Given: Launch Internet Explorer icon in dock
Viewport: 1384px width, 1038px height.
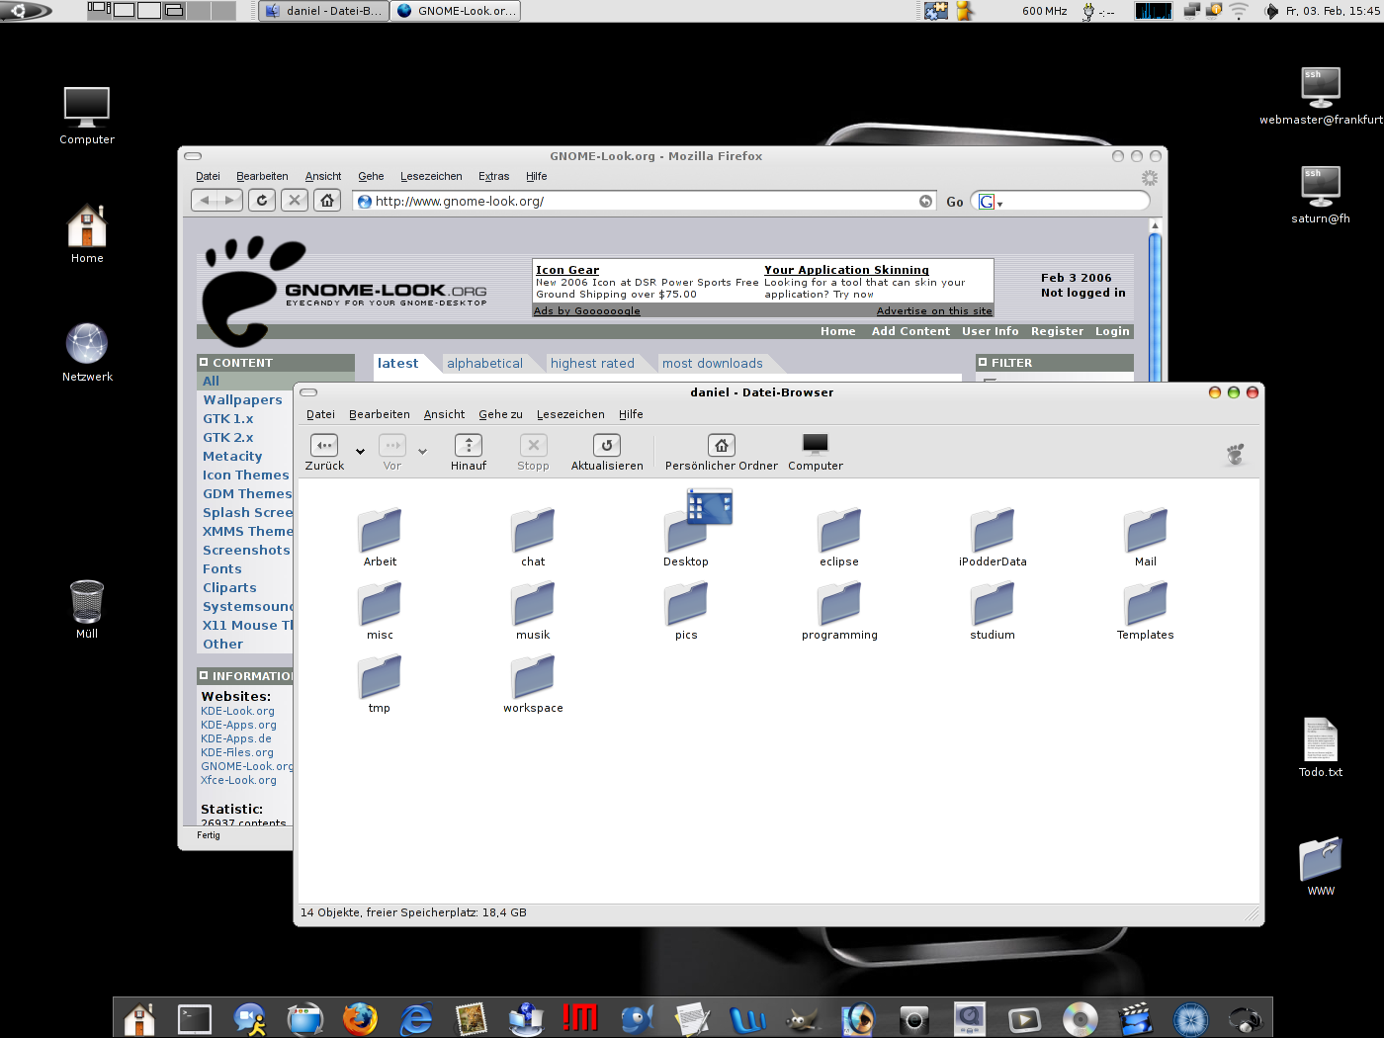Looking at the screenshot, I should (x=416, y=1018).
